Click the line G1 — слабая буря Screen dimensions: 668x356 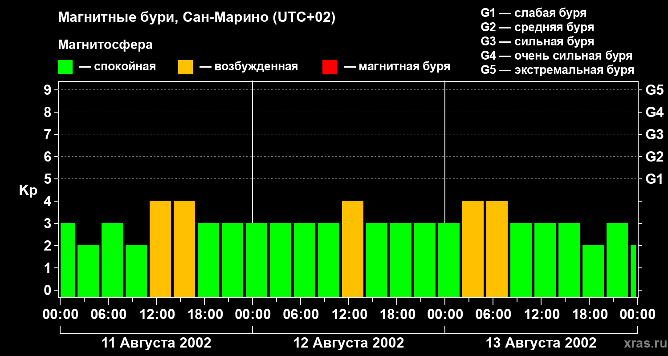point(534,13)
